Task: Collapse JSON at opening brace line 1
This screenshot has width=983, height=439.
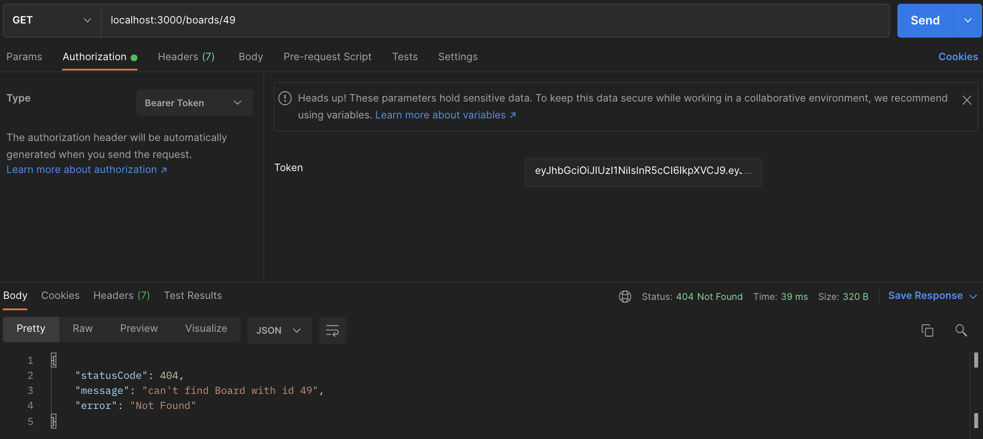Action: [54, 360]
